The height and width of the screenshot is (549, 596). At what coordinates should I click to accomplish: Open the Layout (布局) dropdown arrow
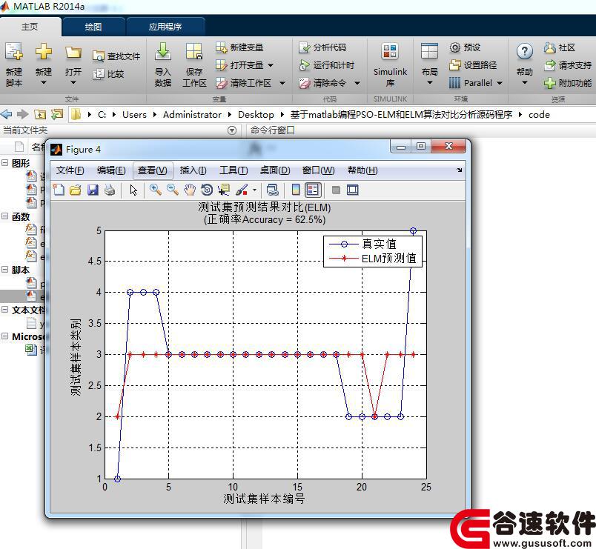click(429, 82)
